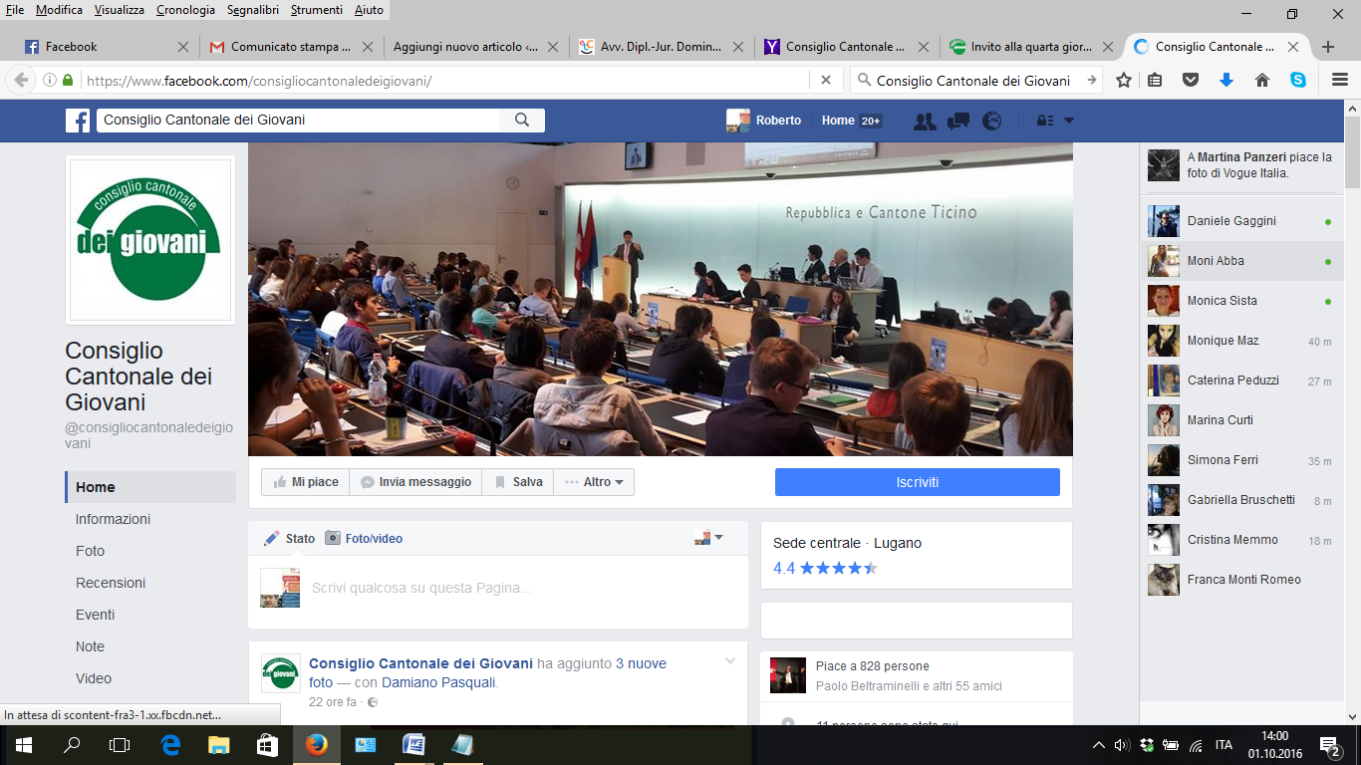Open the Firefox bookmarks list icon
1361x765 pixels.
pos(1155,81)
